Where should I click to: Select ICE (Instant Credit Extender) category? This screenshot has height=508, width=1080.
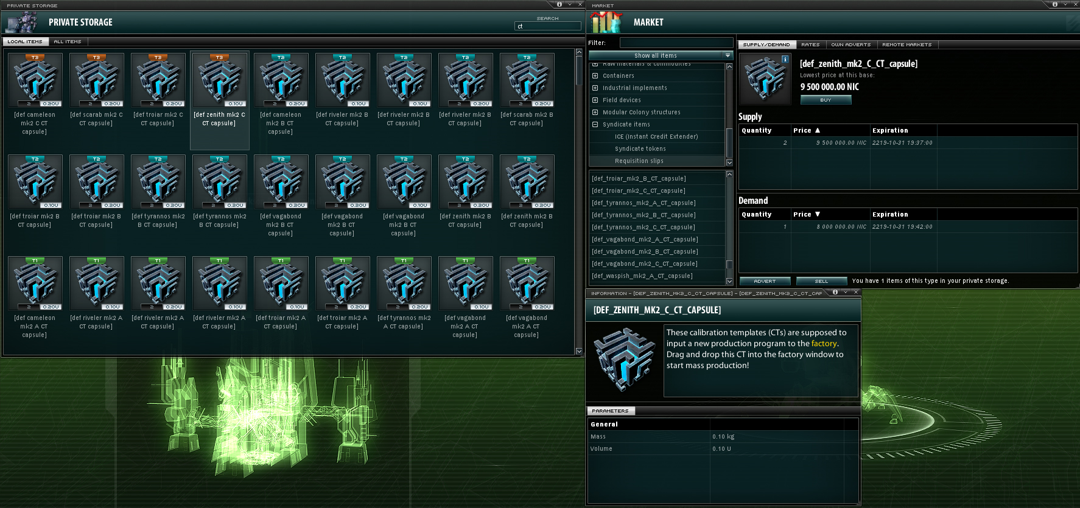click(657, 137)
